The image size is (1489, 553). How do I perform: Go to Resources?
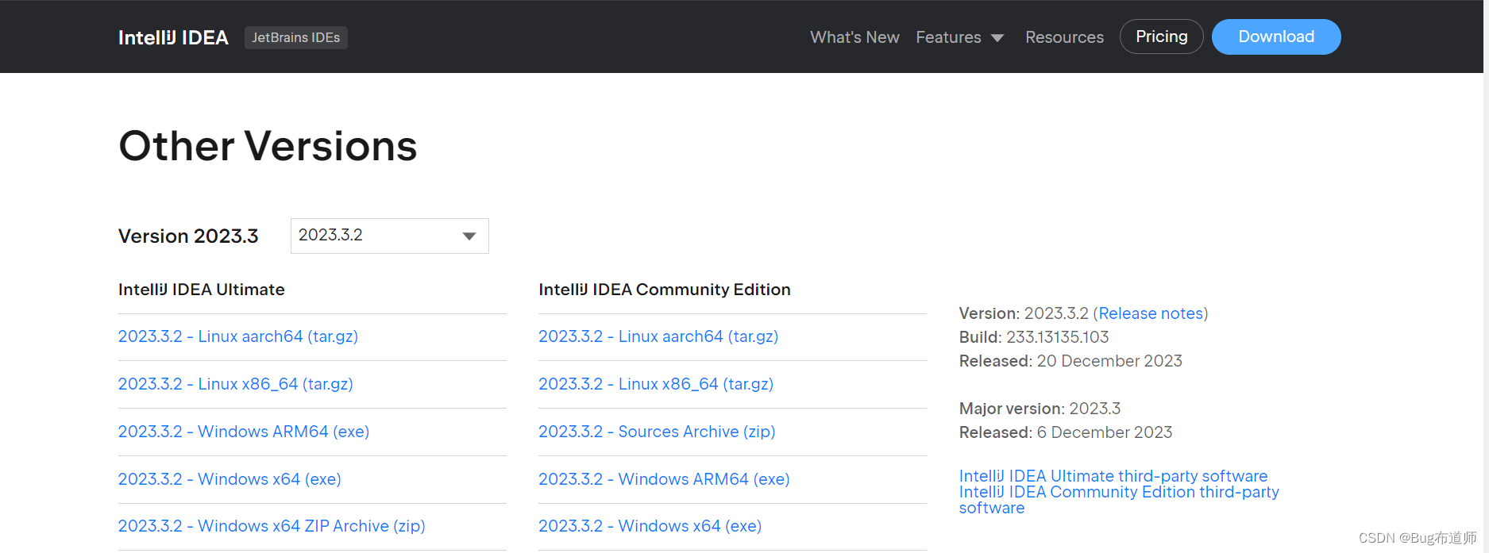click(x=1064, y=37)
